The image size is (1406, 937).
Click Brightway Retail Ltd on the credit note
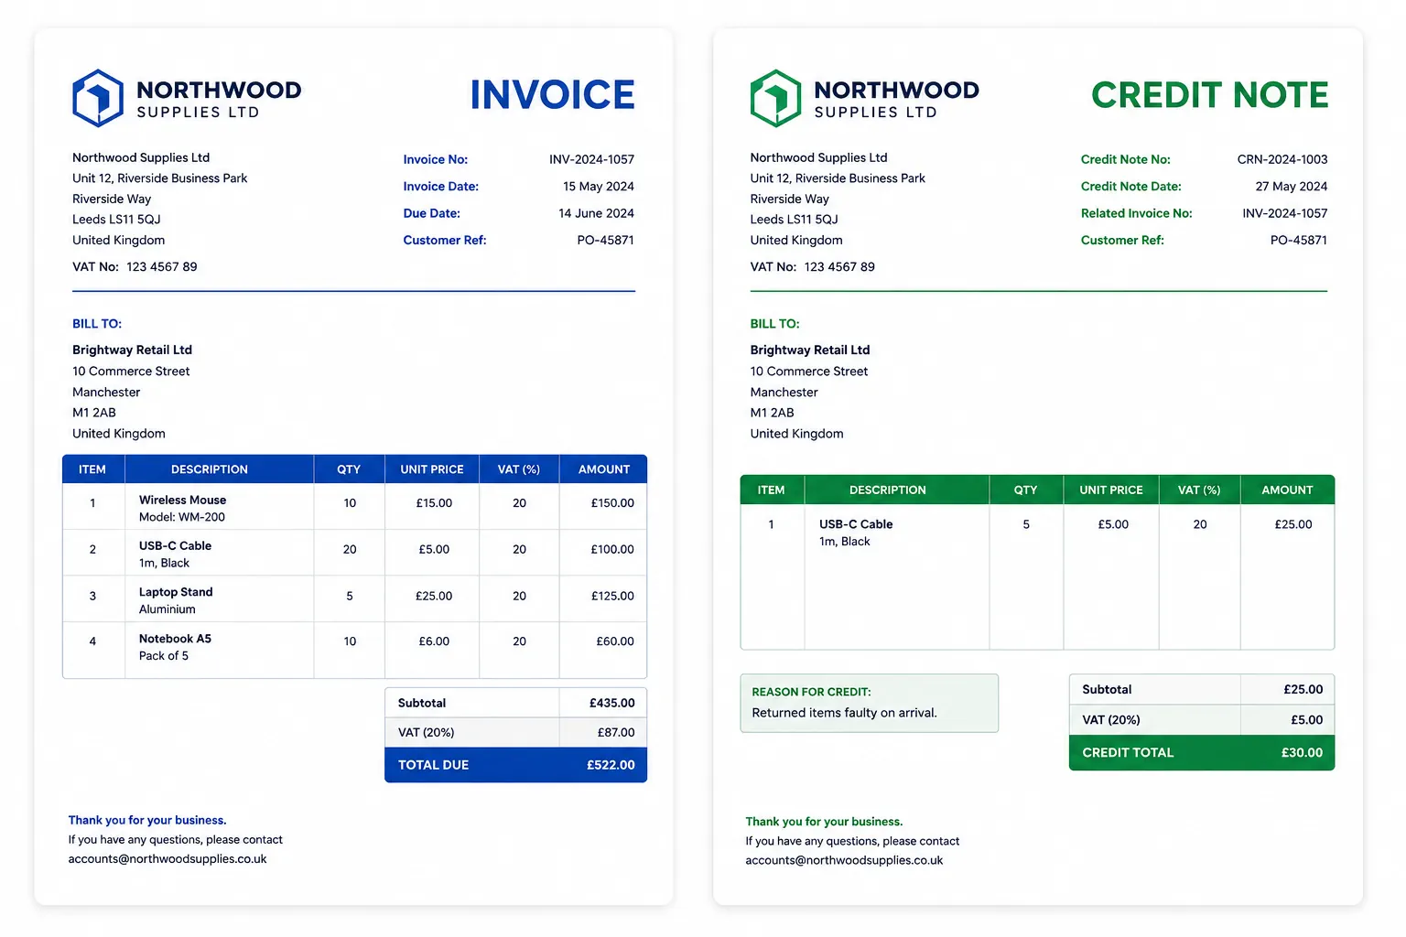810,350
